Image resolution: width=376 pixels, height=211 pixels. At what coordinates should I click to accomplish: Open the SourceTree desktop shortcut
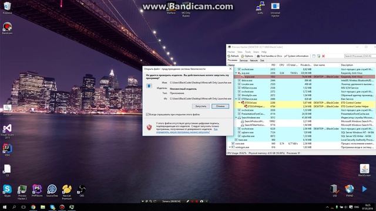tap(52, 190)
